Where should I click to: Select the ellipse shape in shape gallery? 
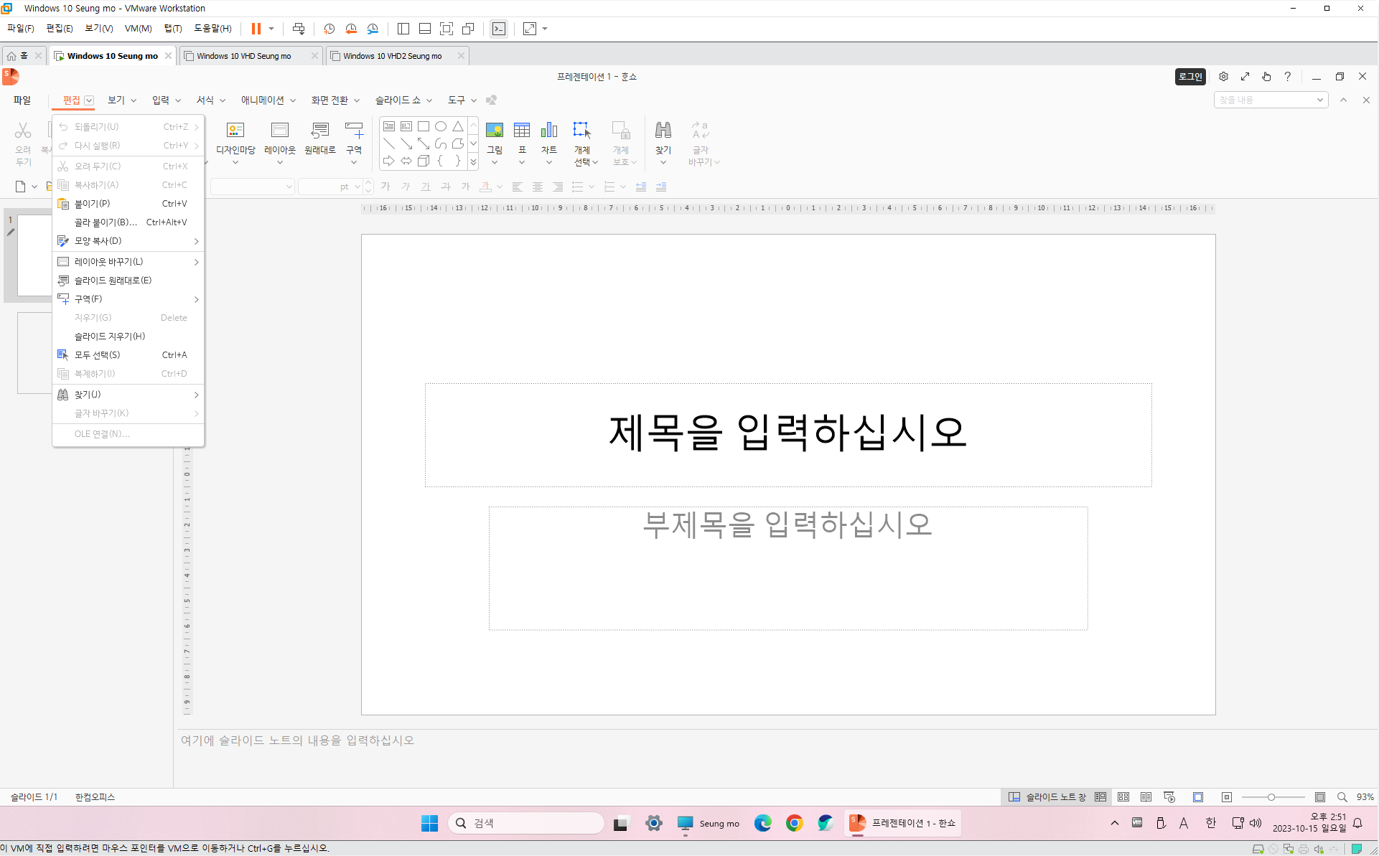[x=441, y=126]
